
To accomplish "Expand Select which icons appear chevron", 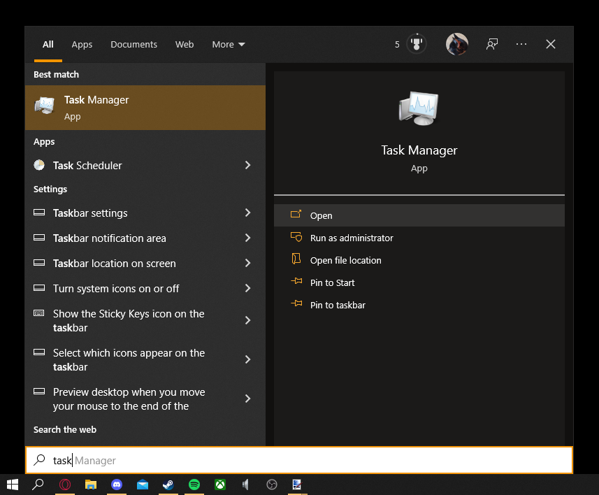I will click(247, 359).
